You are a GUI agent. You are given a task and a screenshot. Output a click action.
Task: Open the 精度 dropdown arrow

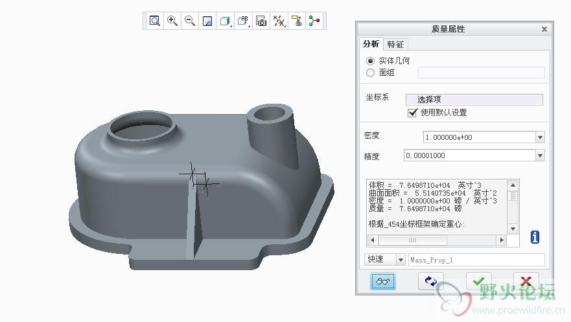[540, 155]
